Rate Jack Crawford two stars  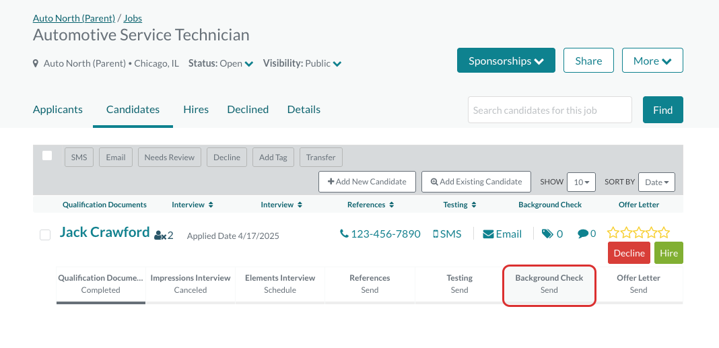coord(626,232)
